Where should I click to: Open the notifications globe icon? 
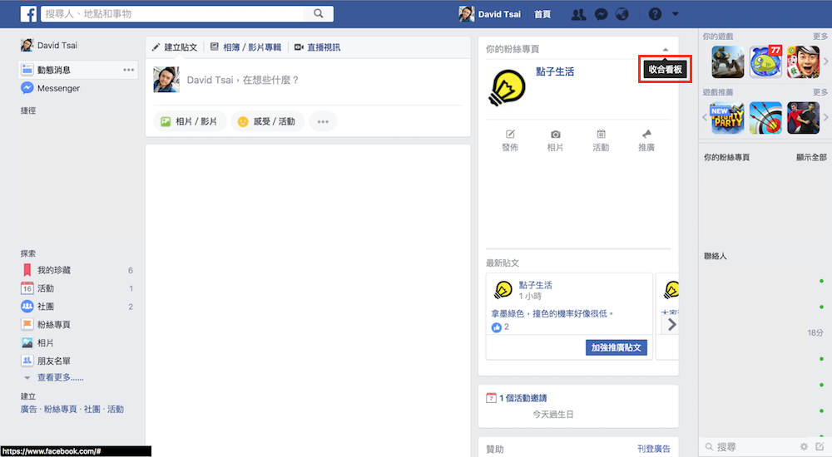click(622, 14)
